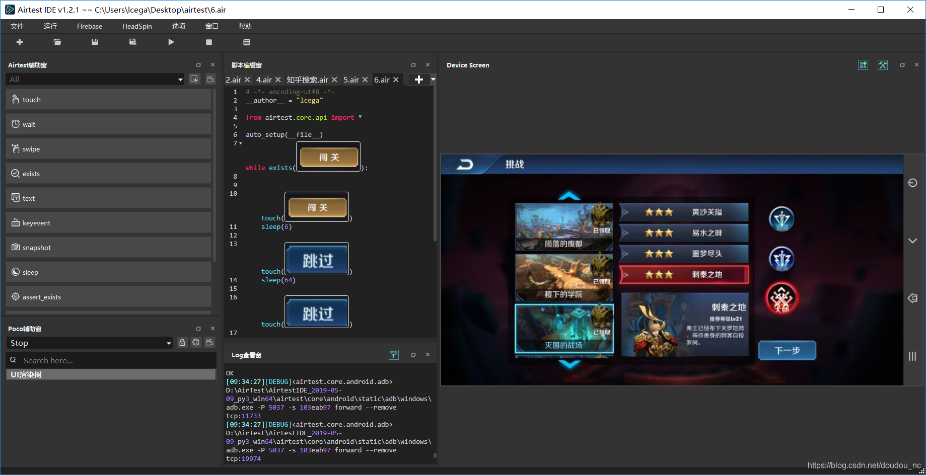Select the UI渲染树 tree root
This screenshot has width=926, height=475.
tap(111, 375)
